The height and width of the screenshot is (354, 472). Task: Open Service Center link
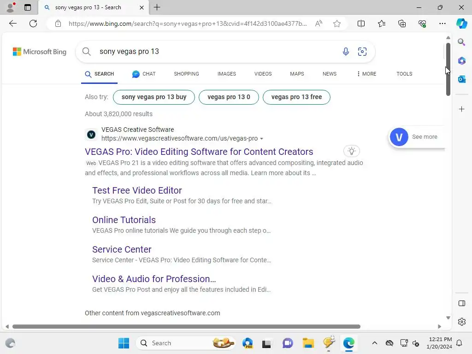coord(122,249)
